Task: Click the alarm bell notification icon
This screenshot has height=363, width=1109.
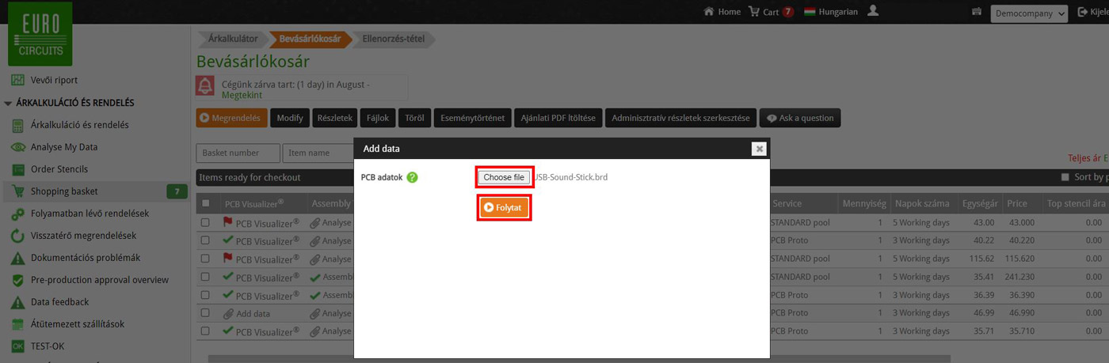Action: 205,85
